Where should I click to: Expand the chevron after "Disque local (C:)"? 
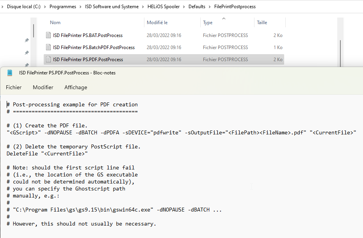[x=45, y=7]
